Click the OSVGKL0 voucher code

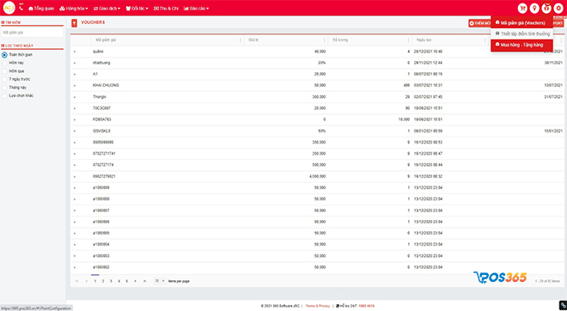[x=101, y=131]
